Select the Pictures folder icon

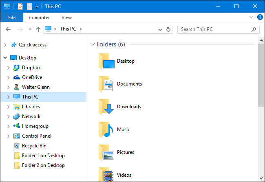[x=106, y=152]
